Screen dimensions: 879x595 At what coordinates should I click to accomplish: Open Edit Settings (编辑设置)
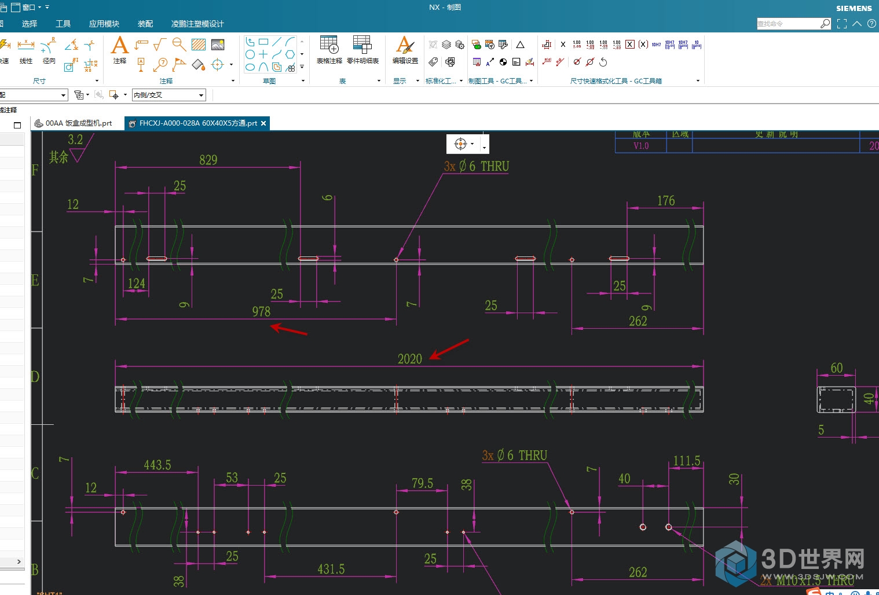405,50
